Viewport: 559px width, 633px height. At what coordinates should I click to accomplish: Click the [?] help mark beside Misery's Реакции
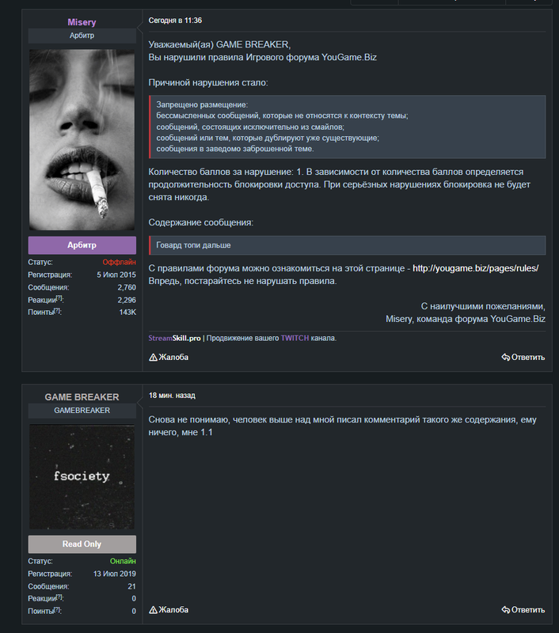59,298
